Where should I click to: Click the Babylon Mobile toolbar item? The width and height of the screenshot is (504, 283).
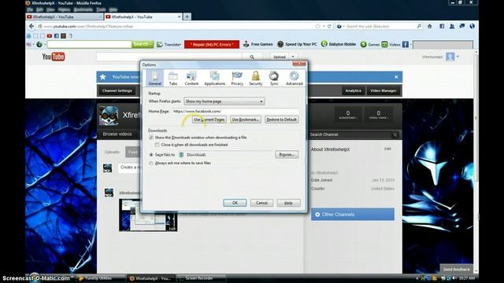coord(339,44)
